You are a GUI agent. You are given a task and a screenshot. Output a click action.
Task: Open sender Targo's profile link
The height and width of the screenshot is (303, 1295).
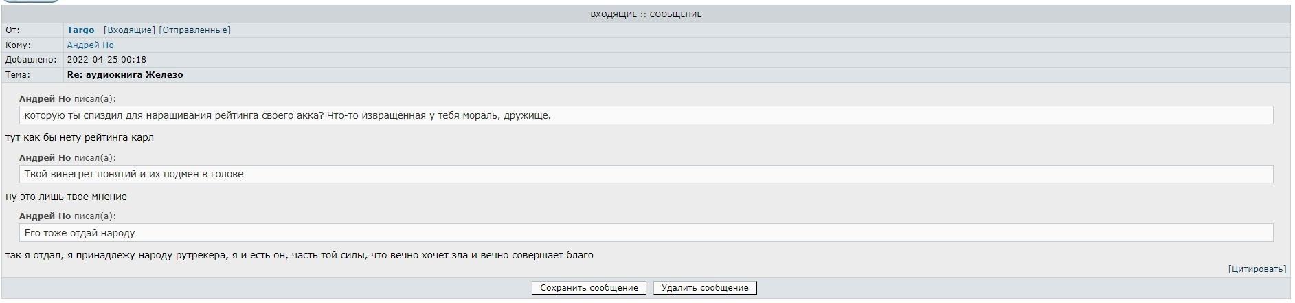pyautogui.click(x=80, y=30)
